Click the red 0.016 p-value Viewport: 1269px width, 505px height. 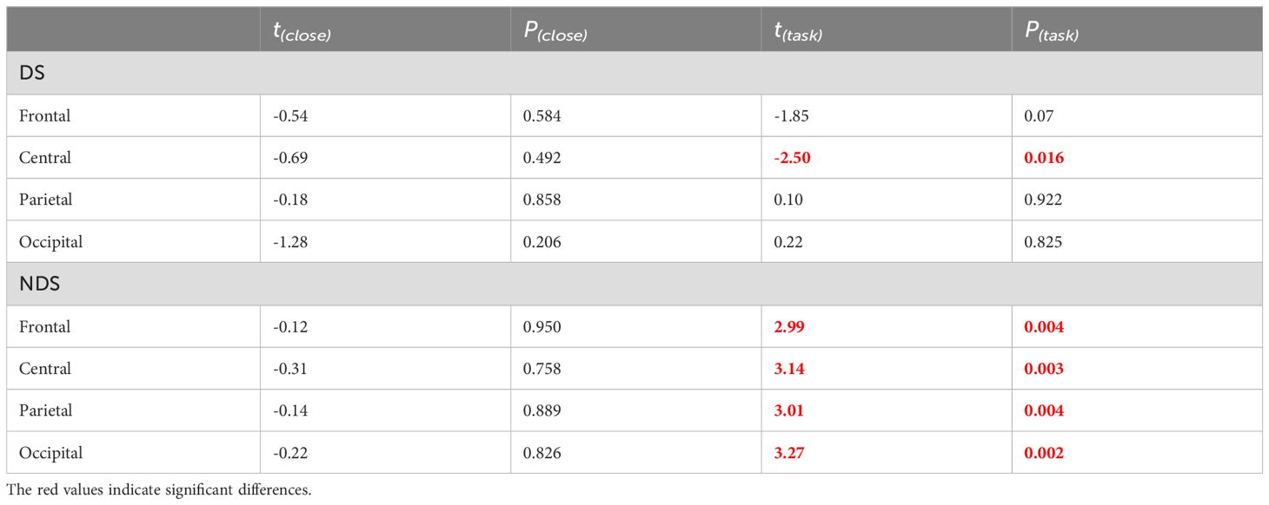(x=1044, y=158)
